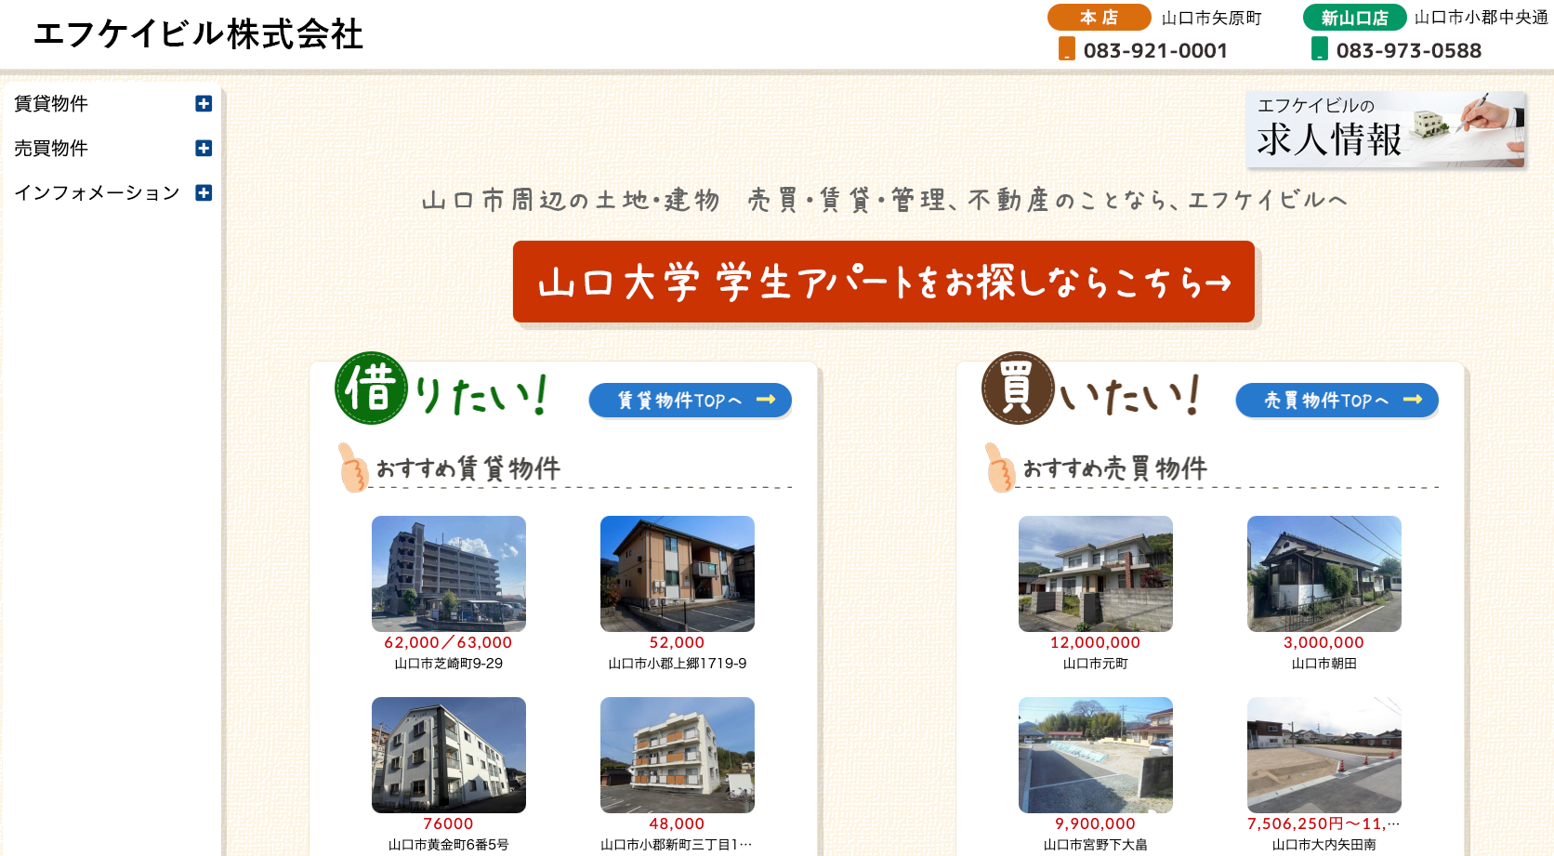Select 賃貸物件 in the sidebar menu
The image size is (1554, 856).
[53, 104]
